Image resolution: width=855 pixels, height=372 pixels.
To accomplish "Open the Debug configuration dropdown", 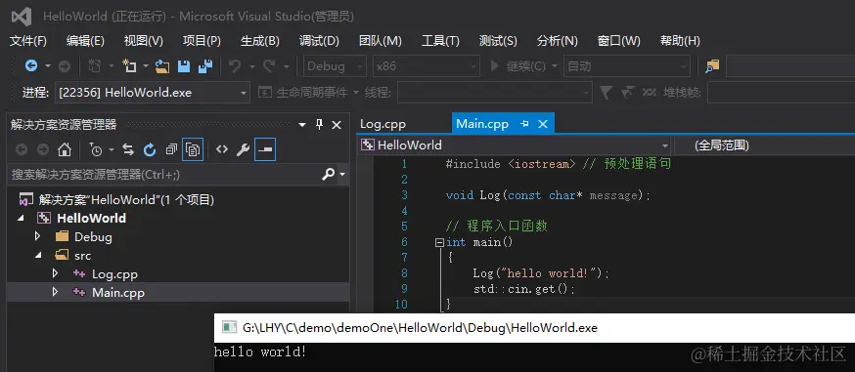I will pos(335,66).
